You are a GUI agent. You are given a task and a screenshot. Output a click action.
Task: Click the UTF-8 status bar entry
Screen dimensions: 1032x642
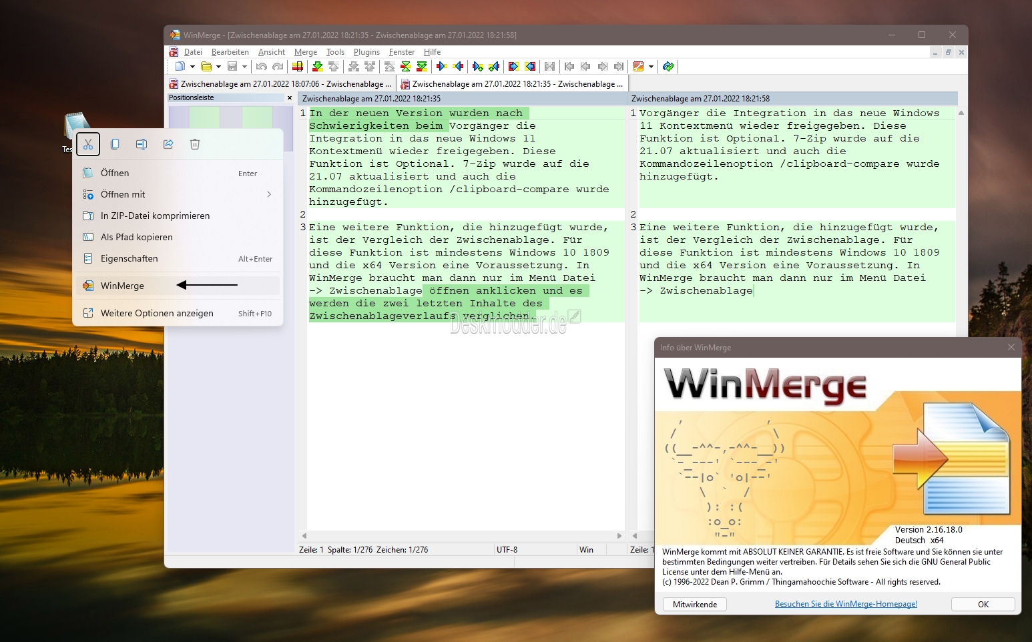[507, 550]
